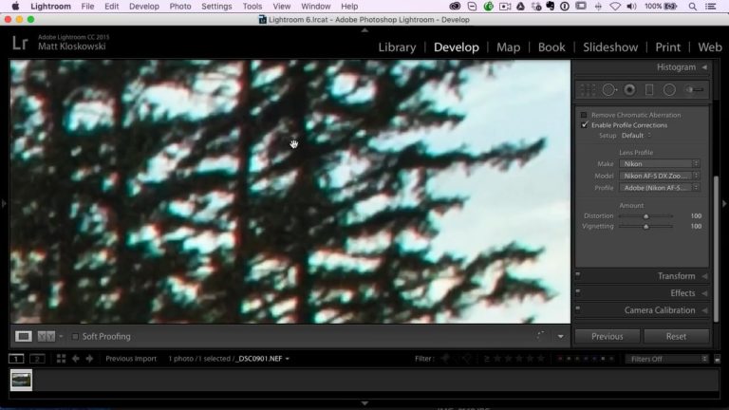This screenshot has height=410, width=729.
Task: Open Google Drive menu bar icon
Action: pos(520,7)
